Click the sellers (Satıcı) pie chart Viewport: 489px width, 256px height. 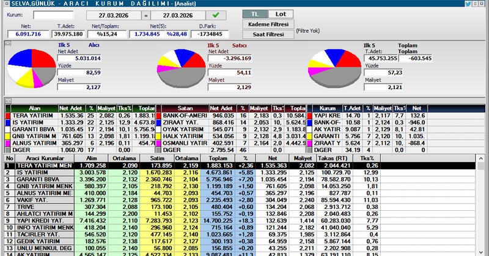180,68
